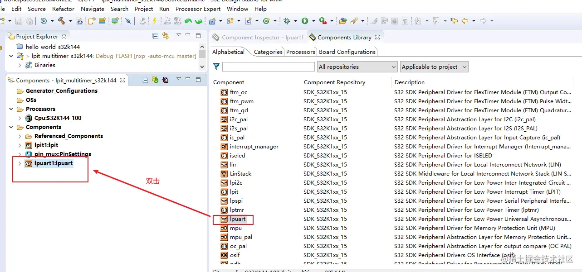Click the Component Repository column header
The width and height of the screenshot is (582, 272).
[x=335, y=82]
